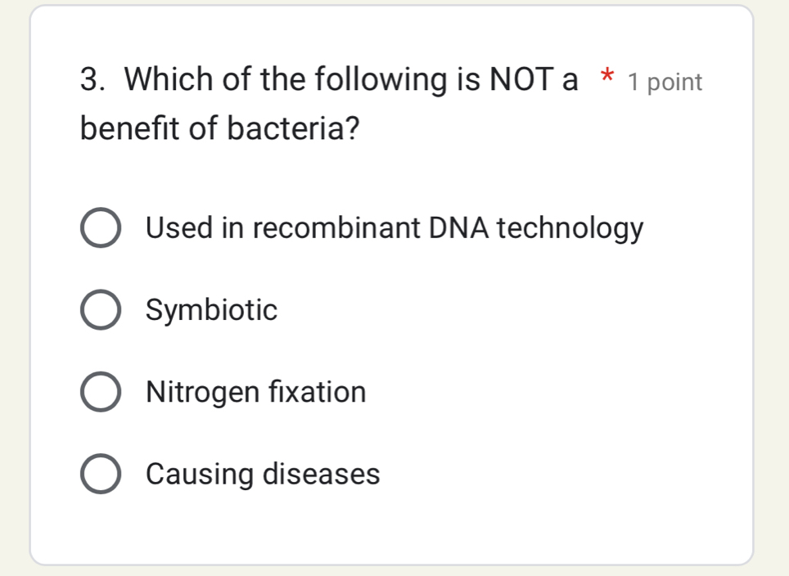Click the radio circle next to 'Causing diseases'
The height and width of the screenshot is (576, 789).
click(x=100, y=473)
